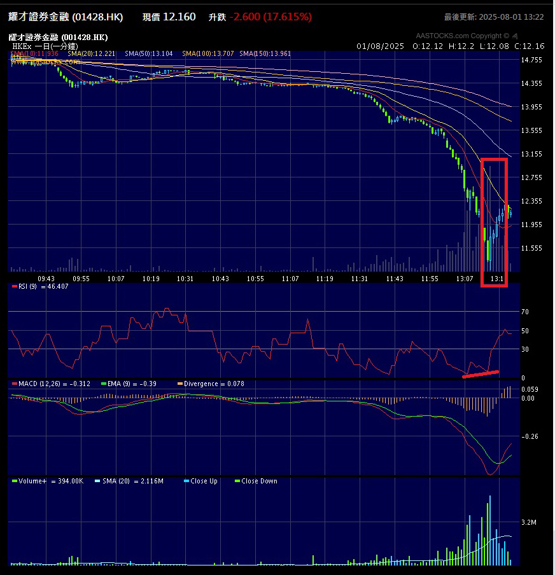Click the SMA(100):13.707 indicator label
Screen dimensions: 555x575
click(x=207, y=53)
